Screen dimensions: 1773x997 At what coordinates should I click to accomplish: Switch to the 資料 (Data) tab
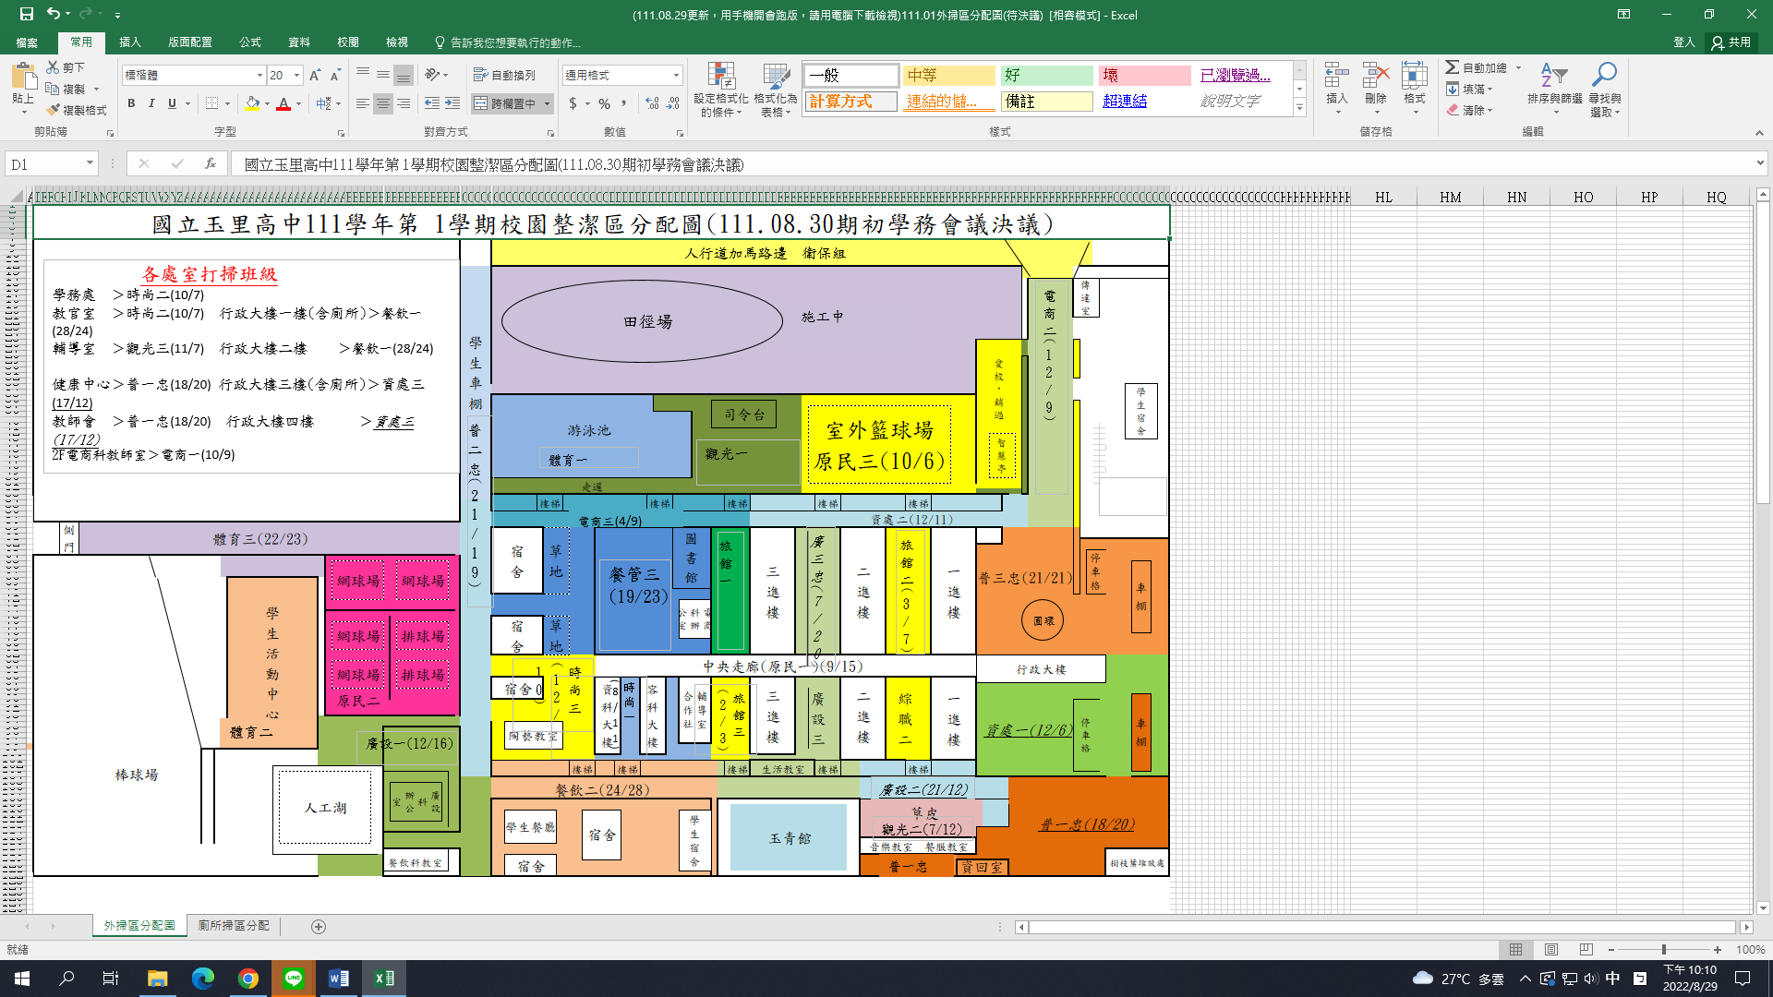click(x=299, y=42)
